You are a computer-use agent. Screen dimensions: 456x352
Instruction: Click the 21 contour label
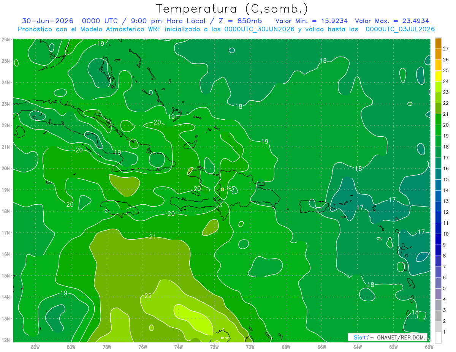[153, 237]
